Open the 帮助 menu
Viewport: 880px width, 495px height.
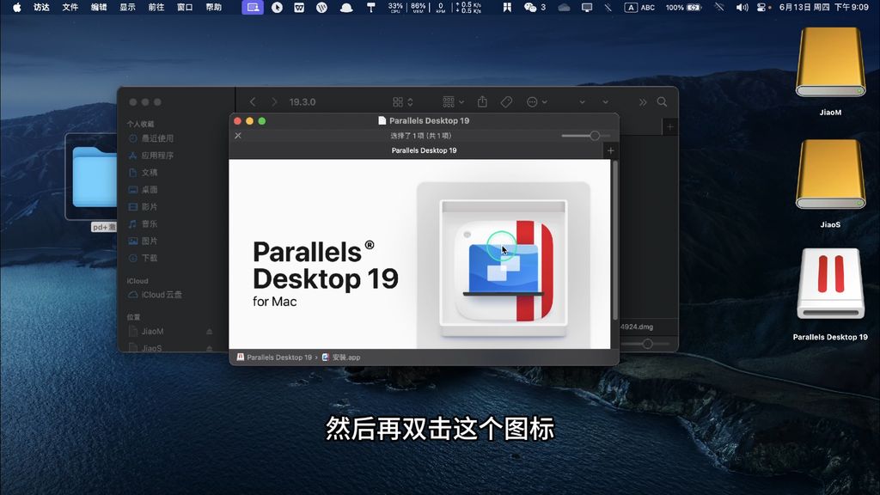(213, 7)
